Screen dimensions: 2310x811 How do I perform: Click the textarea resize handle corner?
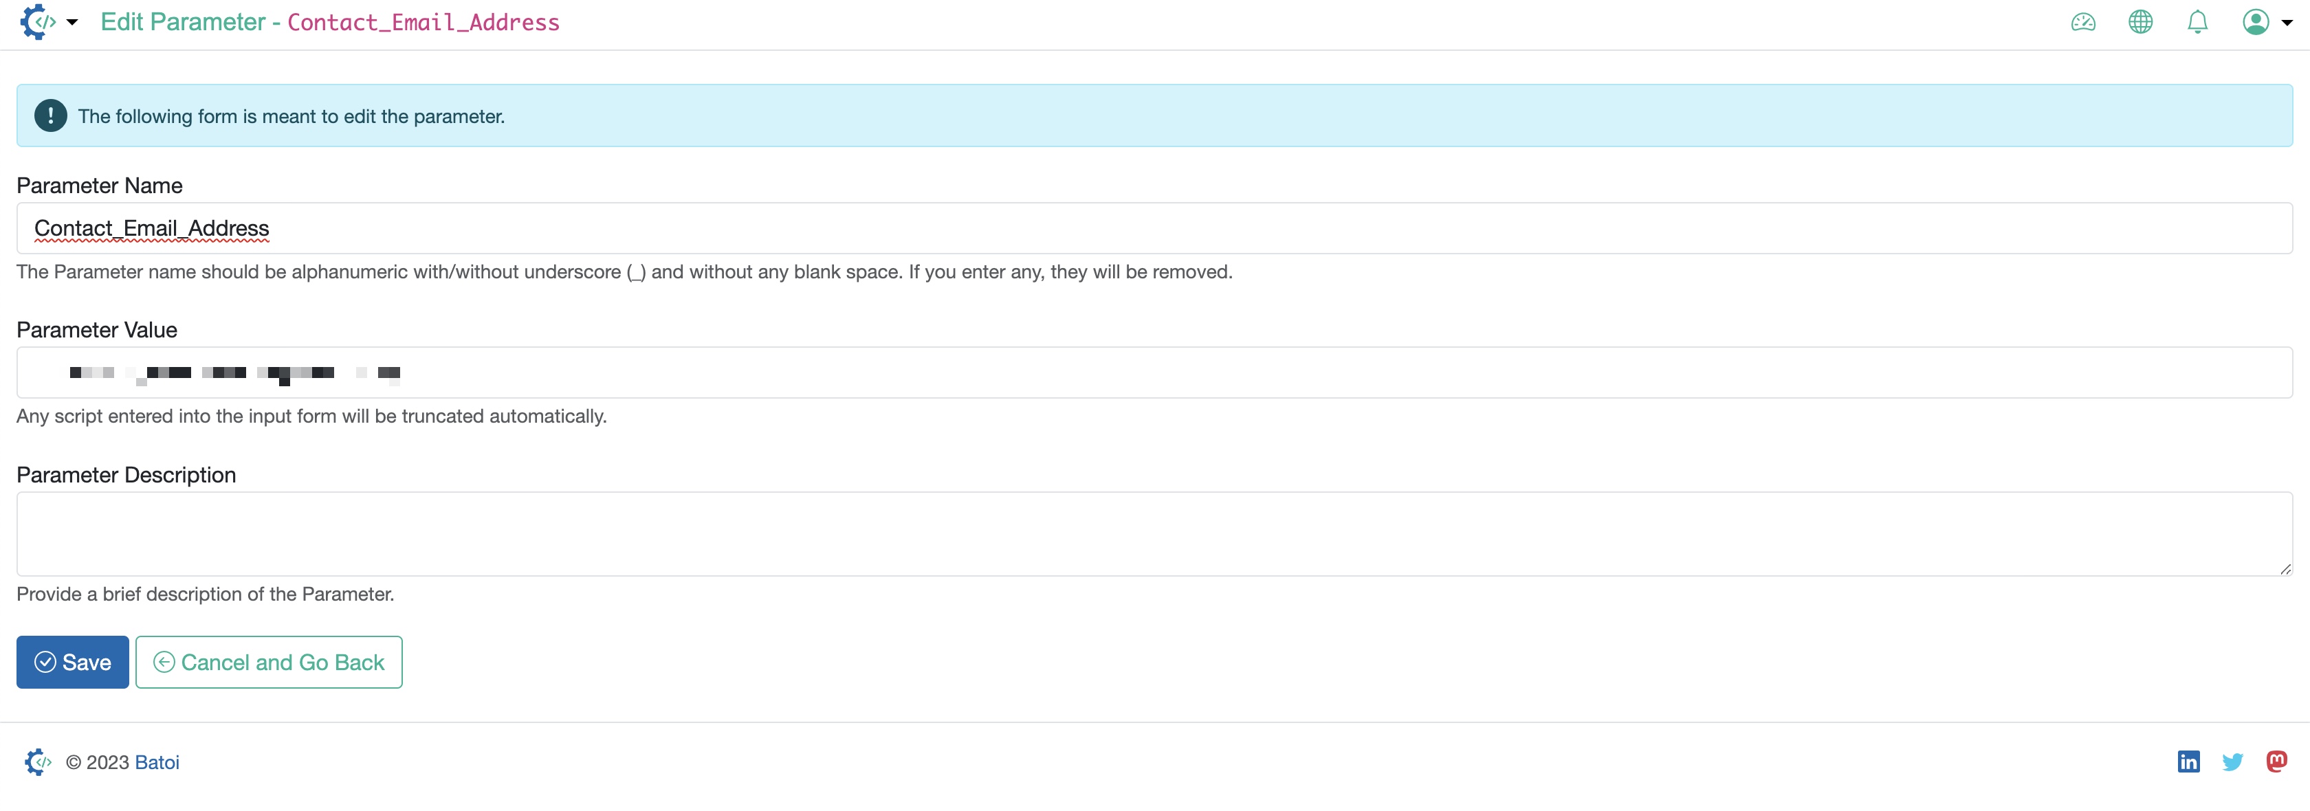(2285, 569)
